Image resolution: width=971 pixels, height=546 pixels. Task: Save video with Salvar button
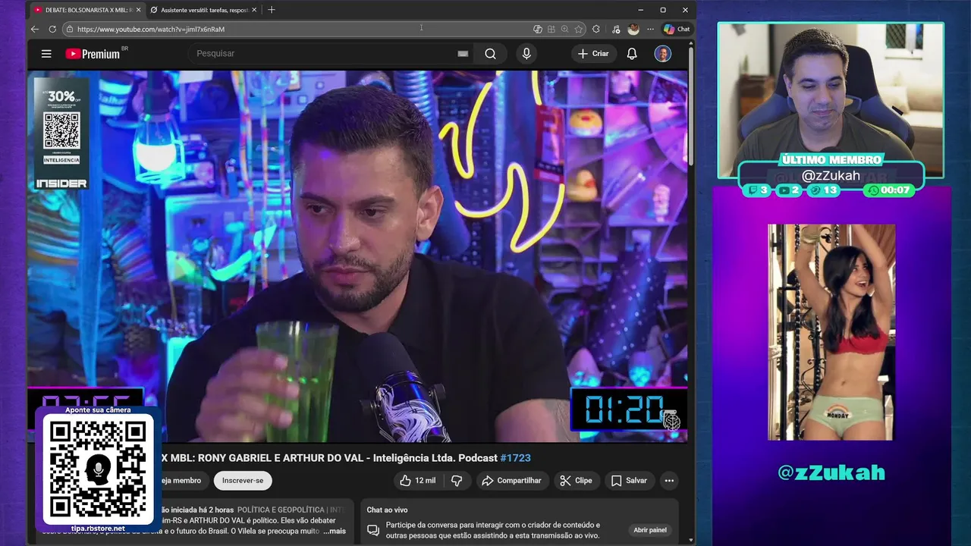[629, 481]
